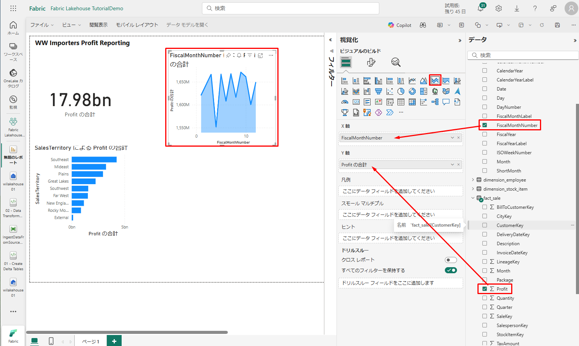This screenshot has height=346, width=579.
Task: Open the analytics magnifier tab
Action: pos(396,62)
